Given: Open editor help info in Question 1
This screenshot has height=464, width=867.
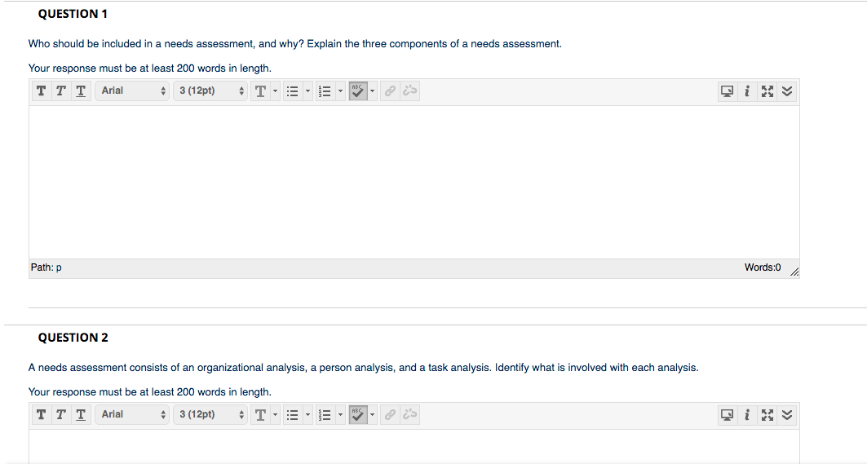Looking at the screenshot, I should 747,91.
